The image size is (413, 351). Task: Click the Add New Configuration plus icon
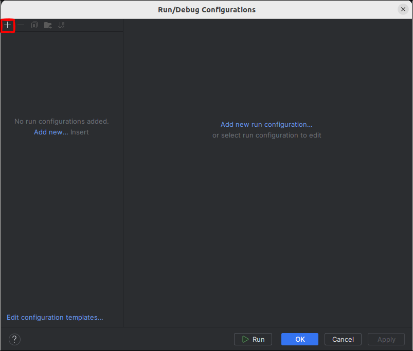pos(8,25)
